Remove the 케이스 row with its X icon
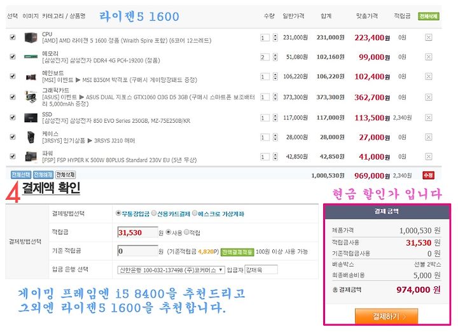Screen dimensions: 458x332 428,137
